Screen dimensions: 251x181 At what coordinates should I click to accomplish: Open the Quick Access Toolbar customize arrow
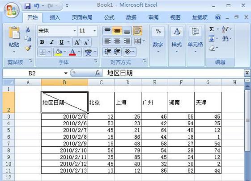click(67, 6)
